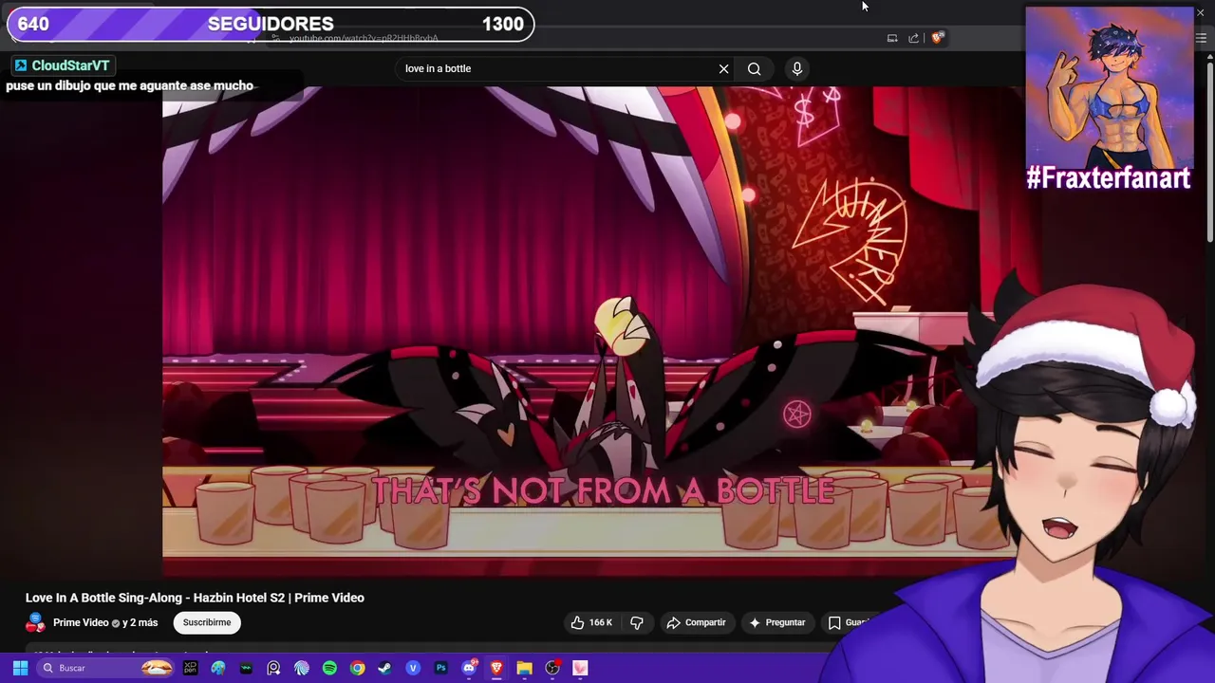This screenshot has width=1215, height=683.
Task: Open the paint palette app in taskbar
Action: click(x=218, y=668)
